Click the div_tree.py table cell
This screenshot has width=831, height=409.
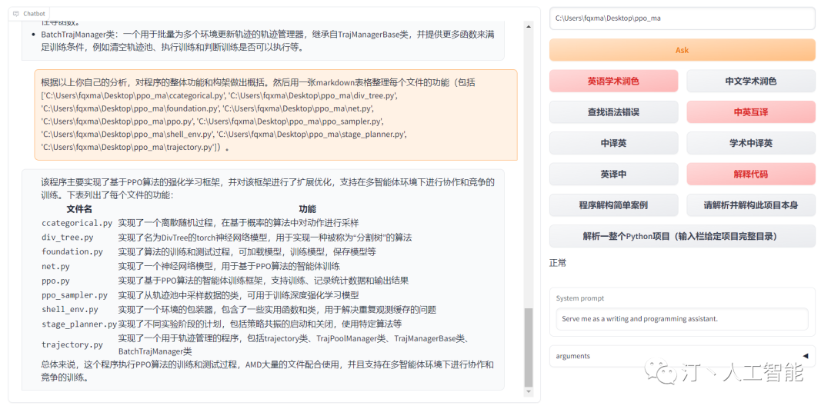coord(67,238)
